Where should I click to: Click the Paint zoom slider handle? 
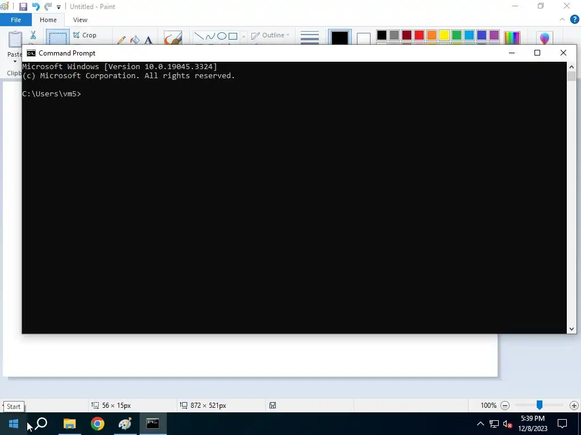pyautogui.click(x=540, y=406)
